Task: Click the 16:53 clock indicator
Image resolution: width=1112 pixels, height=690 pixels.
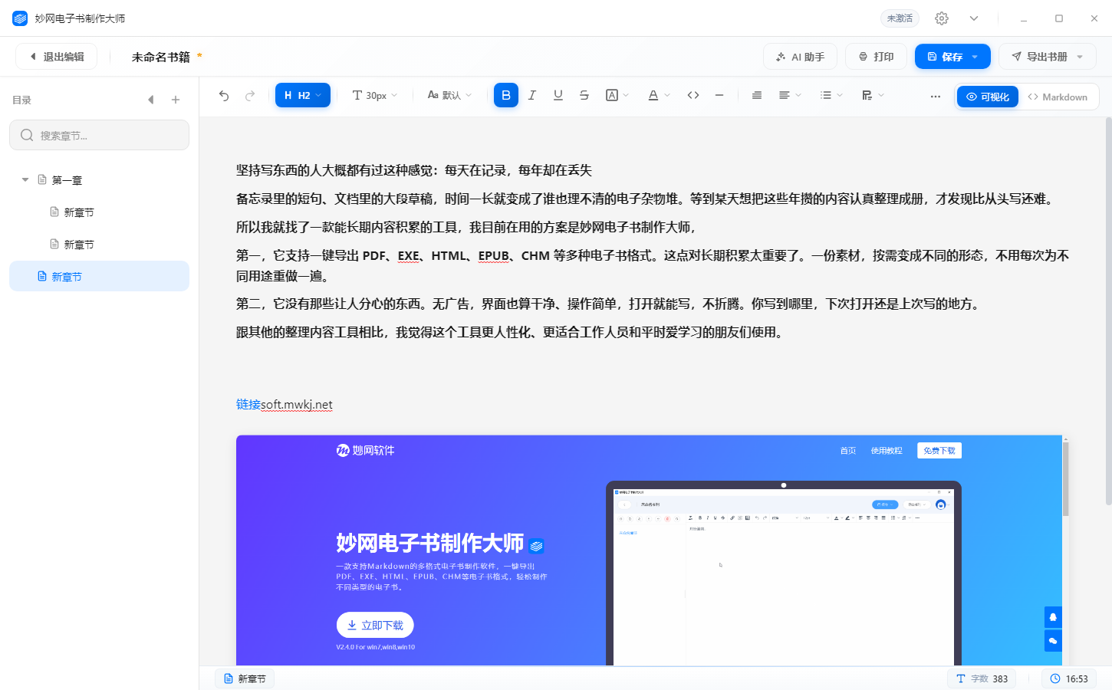Action: 1069,678
